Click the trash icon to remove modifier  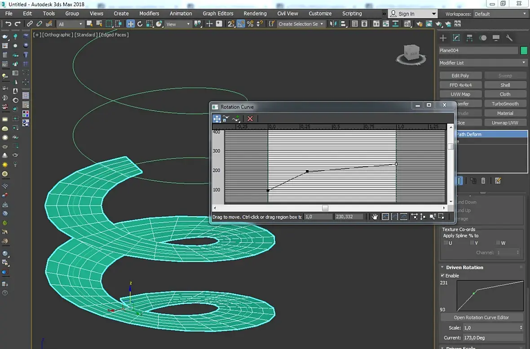click(483, 181)
